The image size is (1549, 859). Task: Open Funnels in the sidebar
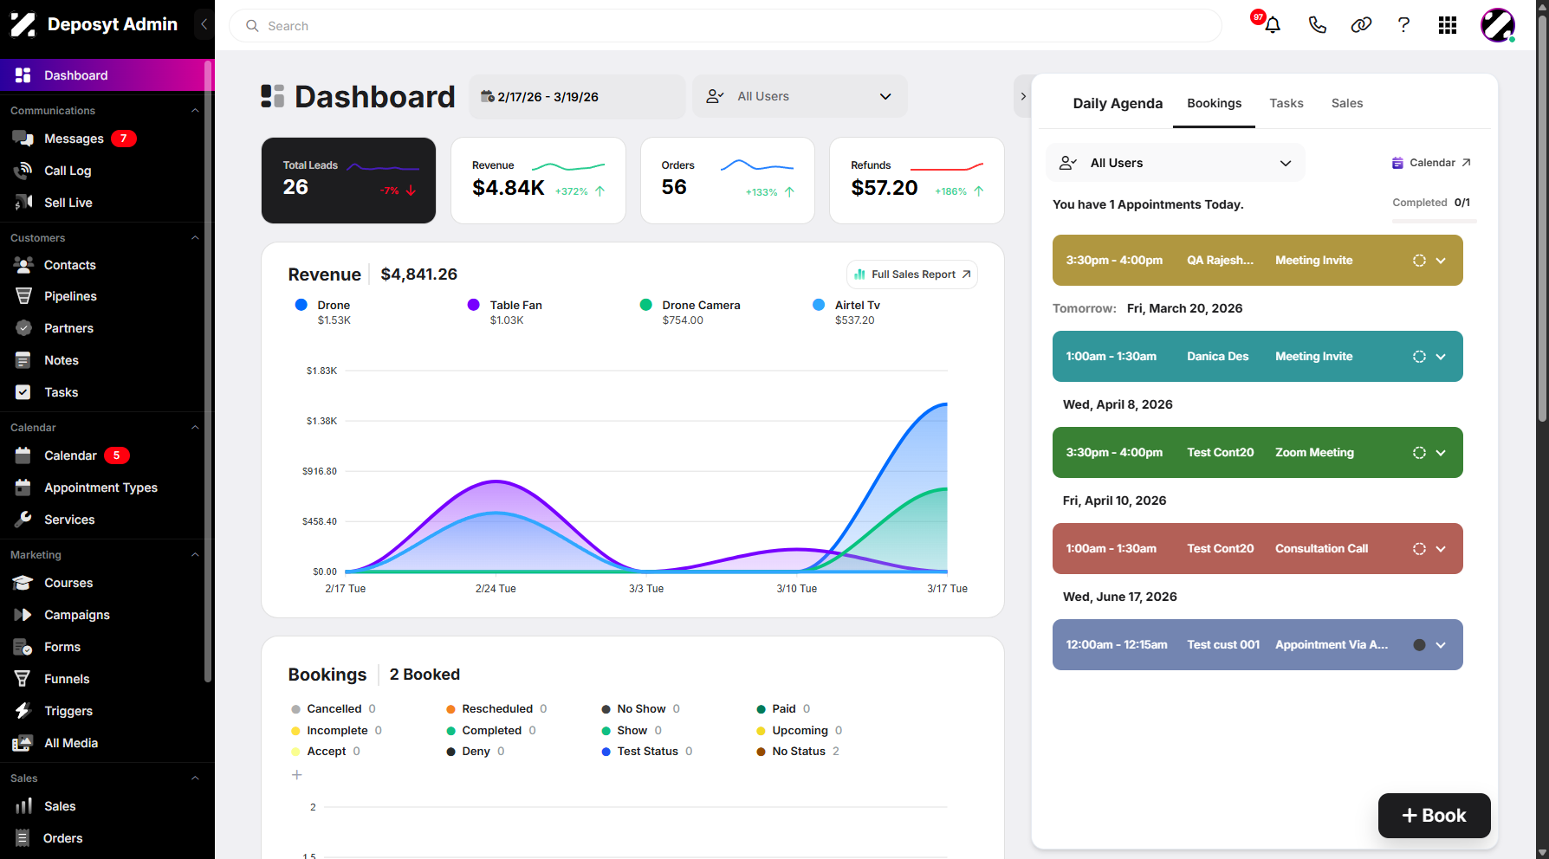(x=67, y=679)
